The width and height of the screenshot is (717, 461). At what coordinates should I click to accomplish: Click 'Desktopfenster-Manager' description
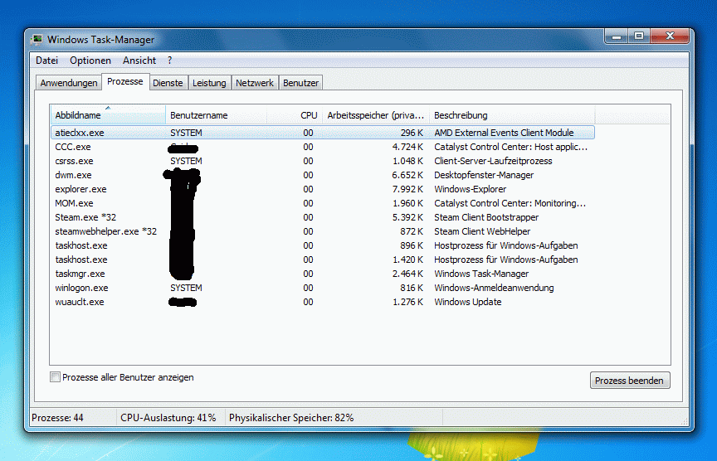point(484,175)
